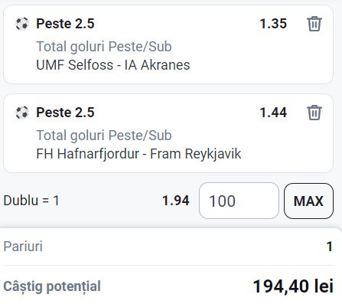
Task: Click the football icon beside FH Hafnarfjordur selection
Action: coord(22,113)
